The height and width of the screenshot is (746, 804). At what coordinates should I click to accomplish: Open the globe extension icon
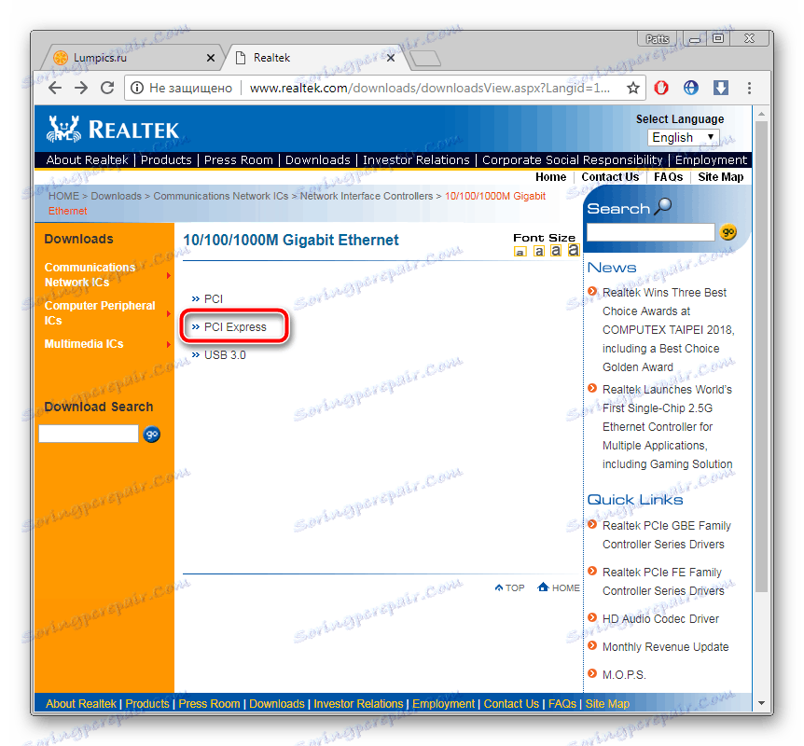point(691,88)
